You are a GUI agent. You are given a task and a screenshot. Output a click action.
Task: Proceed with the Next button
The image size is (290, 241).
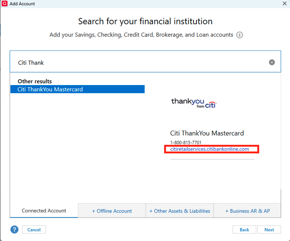click(269, 229)
